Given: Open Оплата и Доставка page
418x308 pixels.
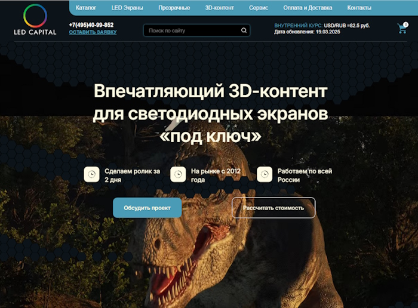Looking at the screenshot, I should (x=308, y=8).
